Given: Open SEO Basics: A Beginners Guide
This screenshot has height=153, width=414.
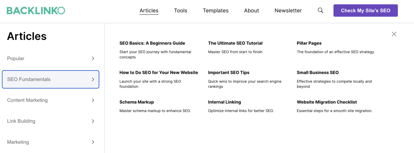Looking at the screenshot, I should pyautogui.click(x=152, y=43).
